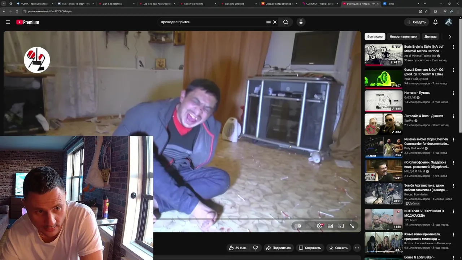Screen dimensions: 462x260
Task: Open the browser extensions puzzle icon
Action: 435,11
